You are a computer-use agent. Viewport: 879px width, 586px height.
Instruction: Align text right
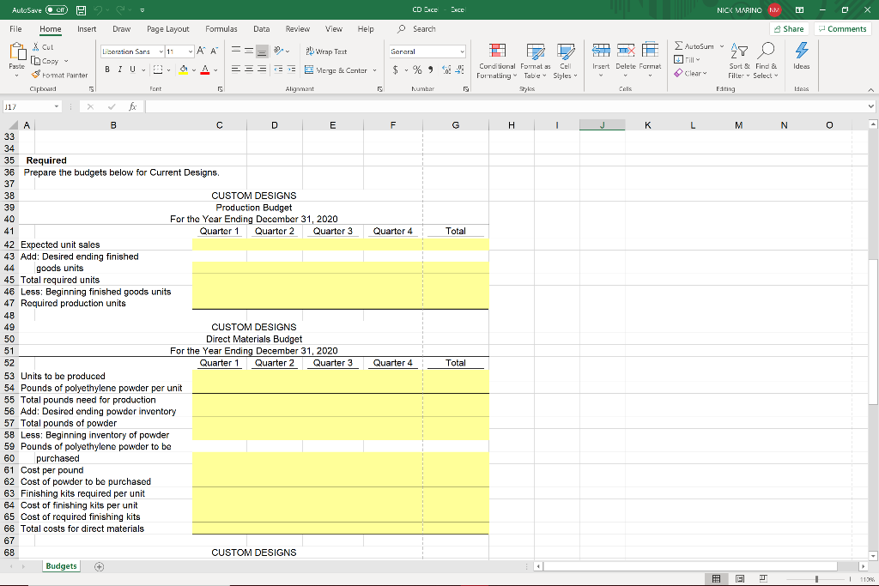[x=262, y=69]
